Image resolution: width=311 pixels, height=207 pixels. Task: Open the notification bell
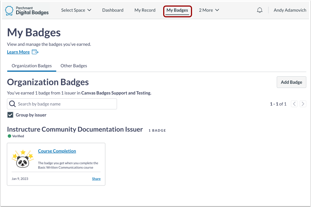click(x=259, y=10)
